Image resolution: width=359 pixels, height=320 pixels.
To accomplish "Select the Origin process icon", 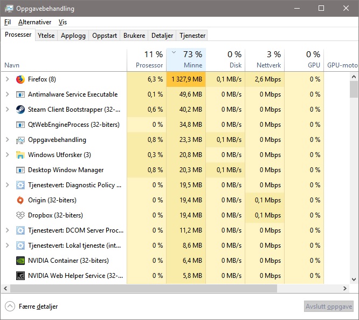I will 20,200.
